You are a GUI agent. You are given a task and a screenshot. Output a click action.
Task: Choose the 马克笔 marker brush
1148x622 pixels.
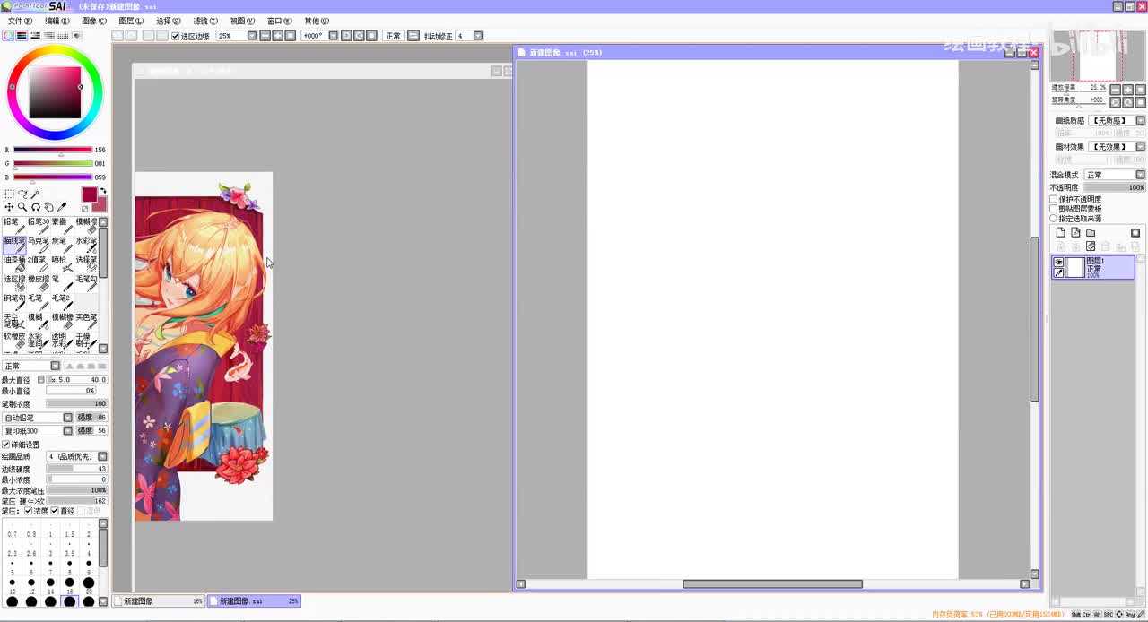pyautogui.click(x=38, y=246)
